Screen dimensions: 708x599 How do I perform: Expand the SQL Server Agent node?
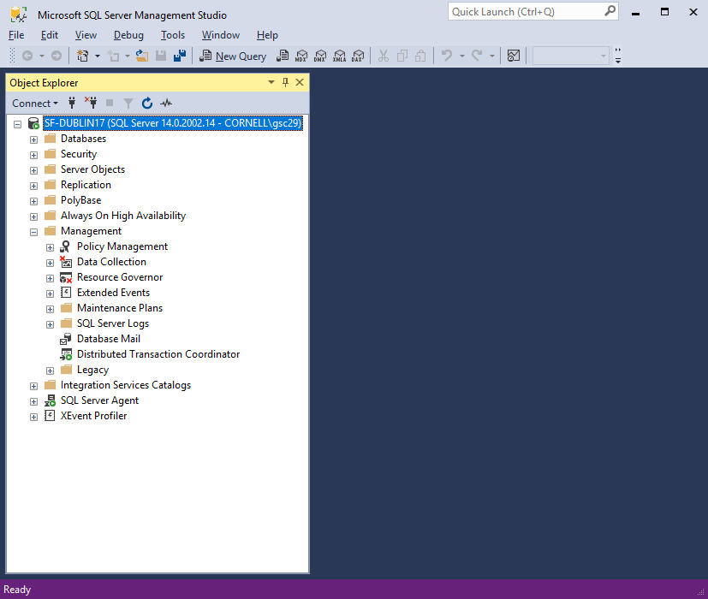[34, 401]
